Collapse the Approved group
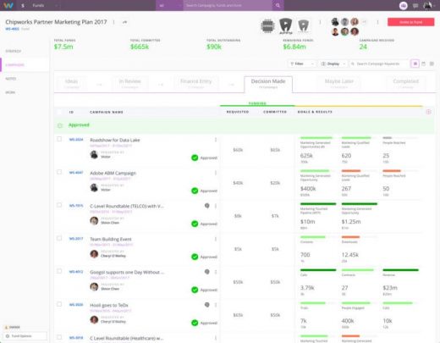Screen dimensions: 440x343 point(59,125)
